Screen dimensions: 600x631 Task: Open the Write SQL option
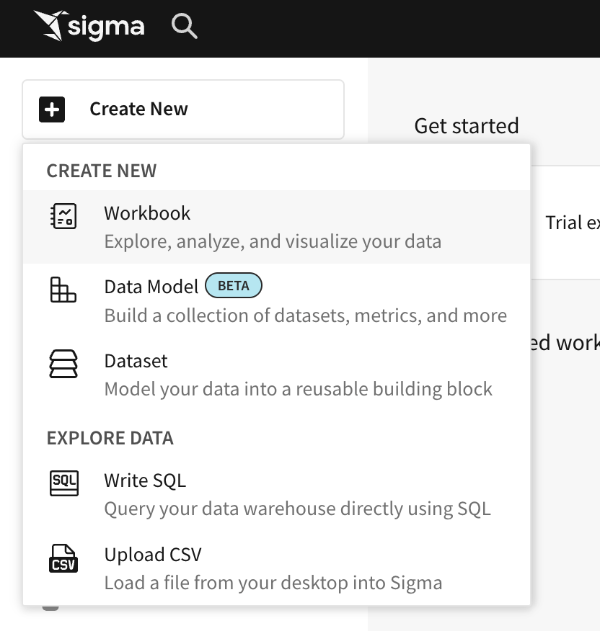(145, 480)
